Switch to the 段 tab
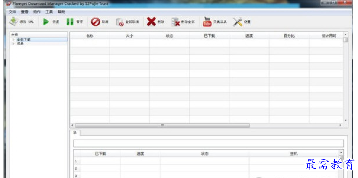This screenshot has height=178, width=358. [74, 133]
